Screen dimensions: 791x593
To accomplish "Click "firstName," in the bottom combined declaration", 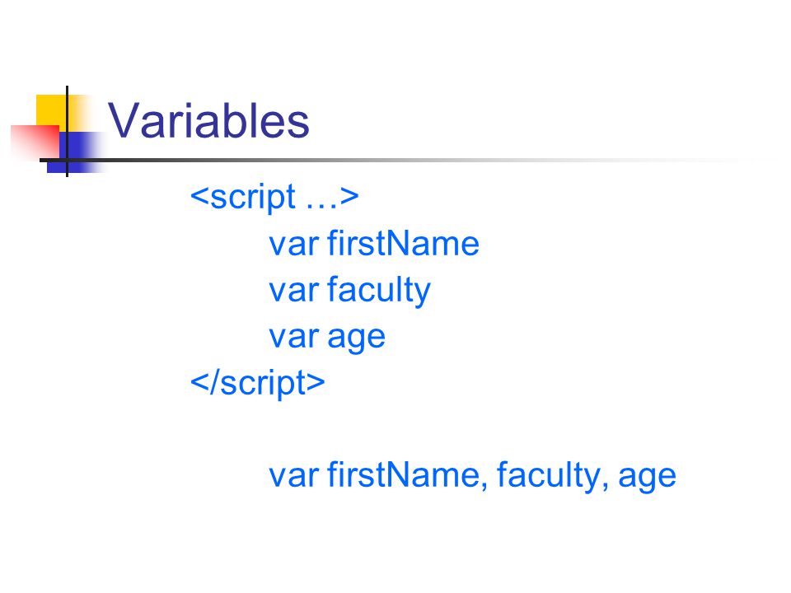I will coord(408,476).
